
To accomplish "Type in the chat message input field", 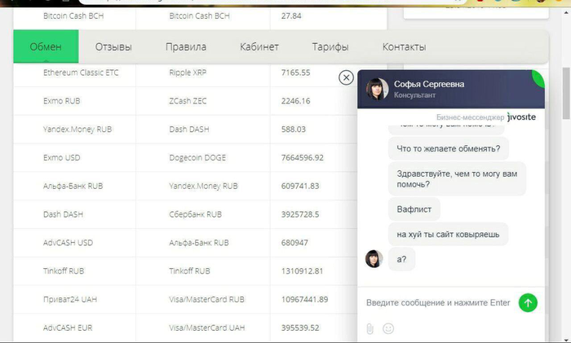I will point(438,303).
